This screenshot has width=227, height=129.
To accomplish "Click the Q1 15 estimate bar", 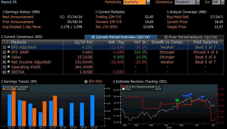I will click(92, 110).
